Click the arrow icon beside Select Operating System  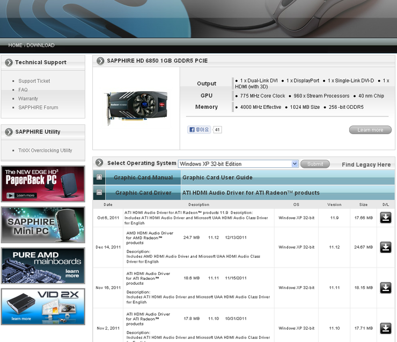click(x=99, y=162)
